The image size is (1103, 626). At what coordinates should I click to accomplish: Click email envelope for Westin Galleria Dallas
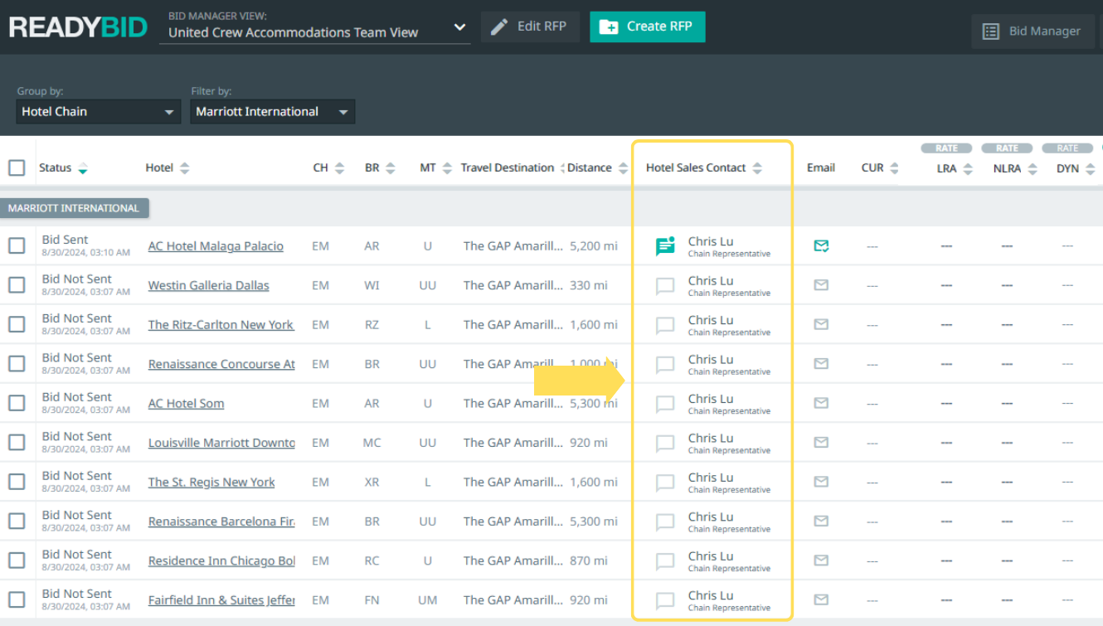click(821, 285)
